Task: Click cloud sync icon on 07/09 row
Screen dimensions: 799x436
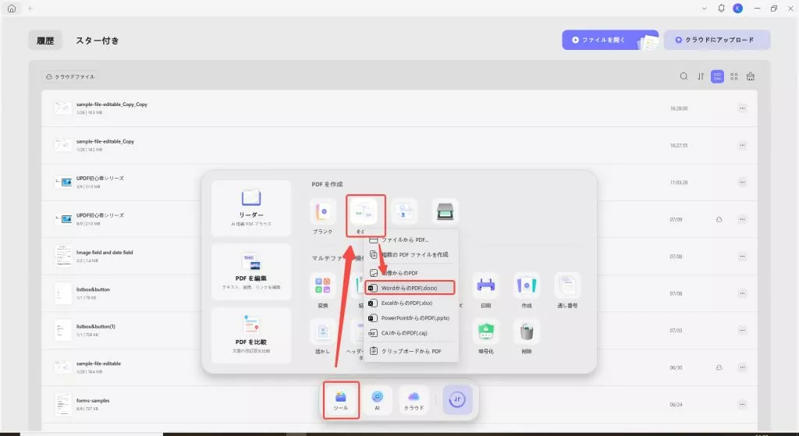Action: pyautogui.click(x=719, y=219)
